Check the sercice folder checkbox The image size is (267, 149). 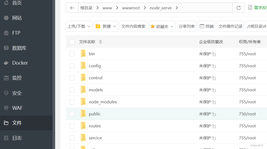[x=72, y=138]
